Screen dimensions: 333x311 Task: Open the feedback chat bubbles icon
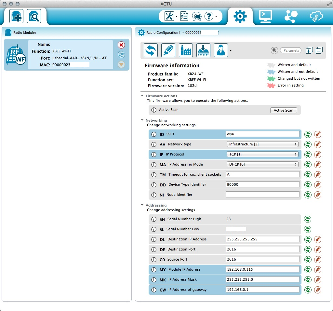197,16
